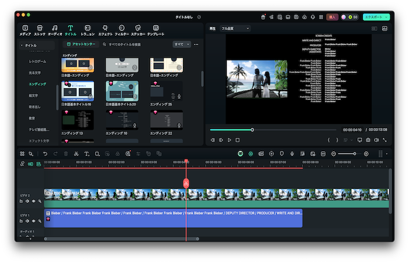
Task: Open the アセットセンター asset center
Action: click(81, 44)
